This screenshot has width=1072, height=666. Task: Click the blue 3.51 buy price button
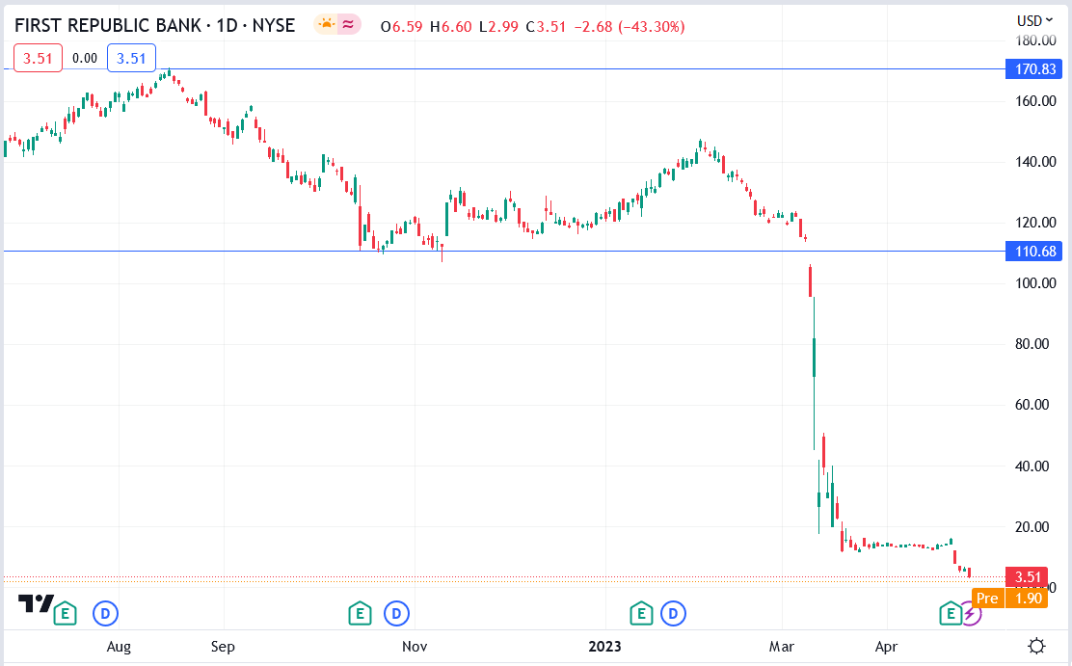[131, 59]
